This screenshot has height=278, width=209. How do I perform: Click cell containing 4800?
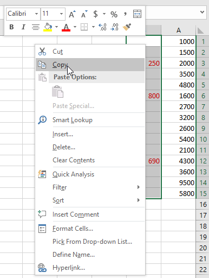[179, 85]
